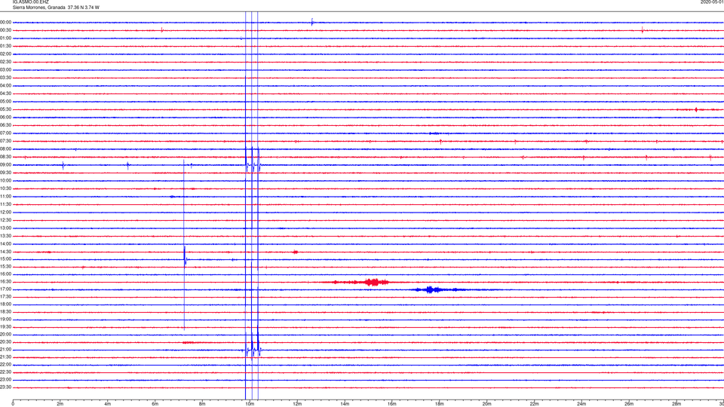Select the 00:00 trace time label

click(x=6, y=22)
